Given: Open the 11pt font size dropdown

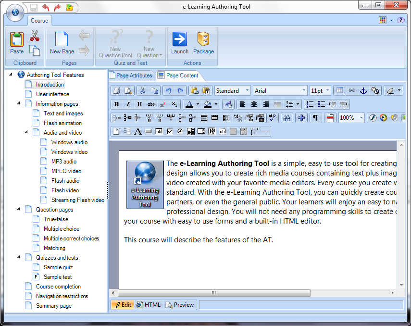Looking at the screenshot, I should (x=327, y=90).
